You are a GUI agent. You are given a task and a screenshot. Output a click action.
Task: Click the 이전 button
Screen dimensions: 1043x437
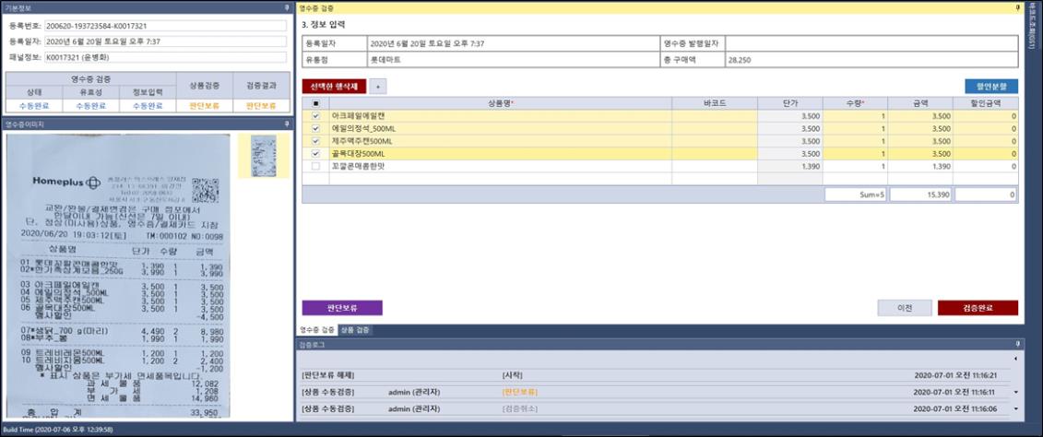coord(905,308)
